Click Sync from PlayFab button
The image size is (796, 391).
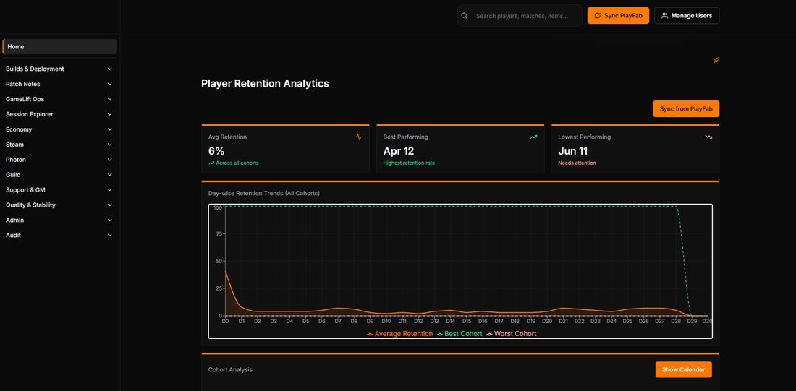(686, 109)
